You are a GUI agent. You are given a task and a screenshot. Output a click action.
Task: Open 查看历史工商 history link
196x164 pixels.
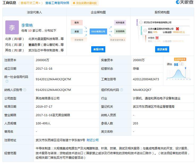31,3
